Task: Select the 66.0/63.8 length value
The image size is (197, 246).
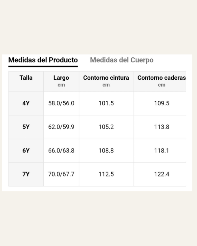Action: click(61, 151)
